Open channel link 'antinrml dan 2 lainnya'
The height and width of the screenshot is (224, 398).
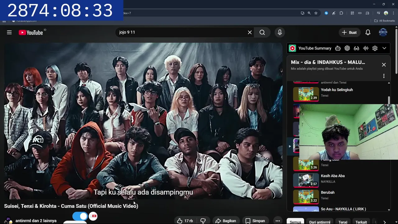coord(36,221)
